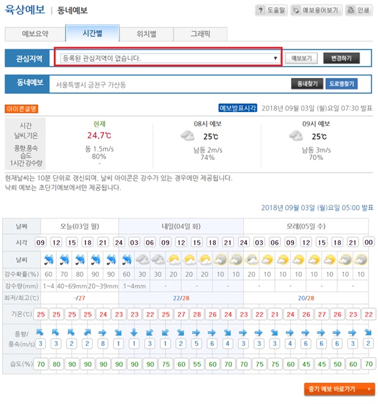Click the question mark icon in 도움말
Viewport: 378px width, 404px height.
[x=261, y=10]
